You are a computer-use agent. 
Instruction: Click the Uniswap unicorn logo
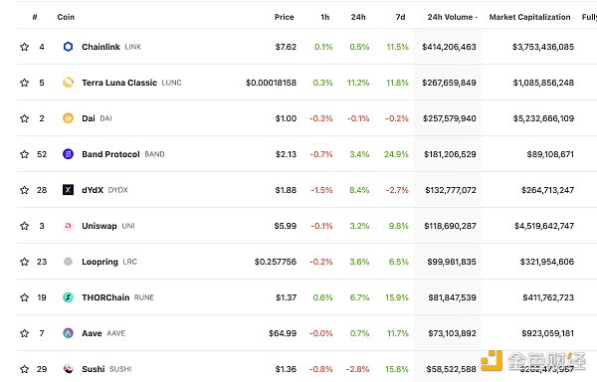tap(68, 226)
